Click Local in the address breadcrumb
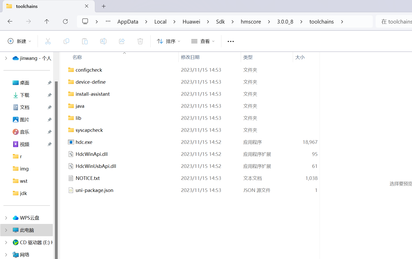 coord(160,22)
